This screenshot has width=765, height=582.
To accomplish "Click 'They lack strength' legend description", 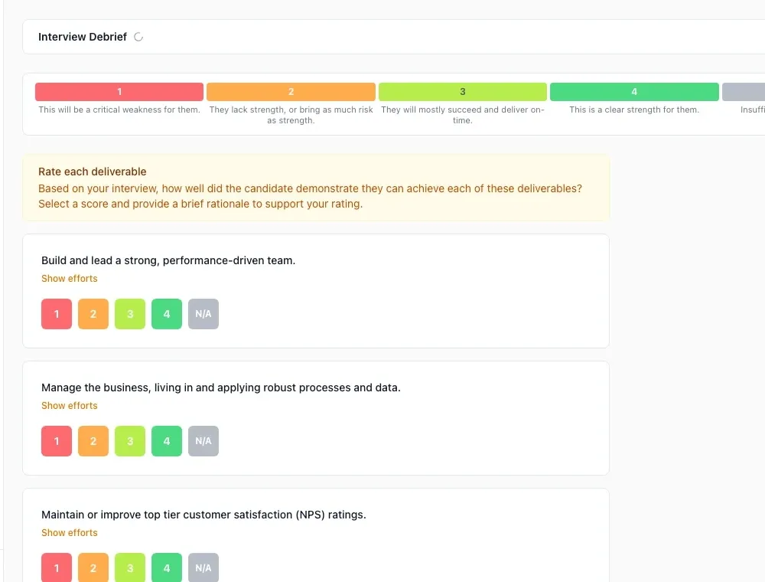I will point(291,115).
